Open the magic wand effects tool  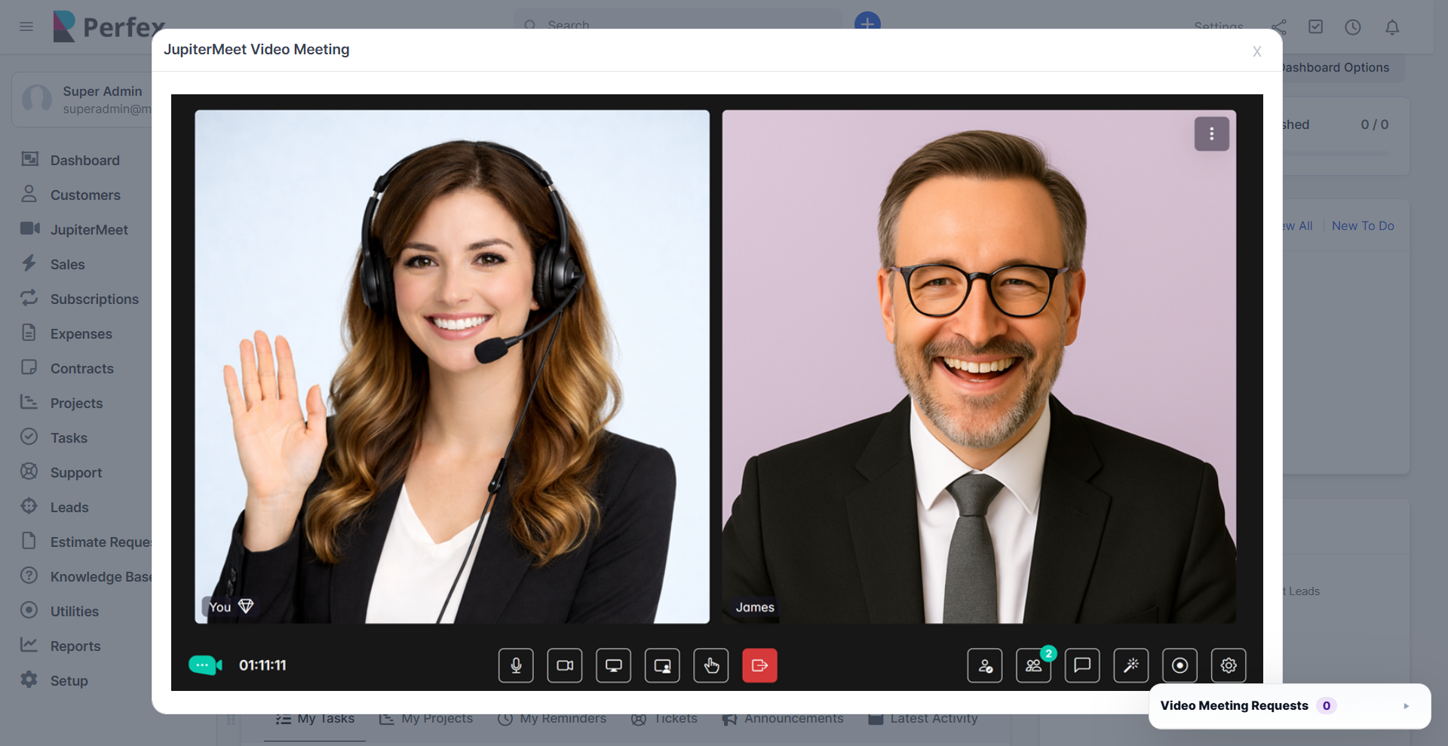point(1131,665)
